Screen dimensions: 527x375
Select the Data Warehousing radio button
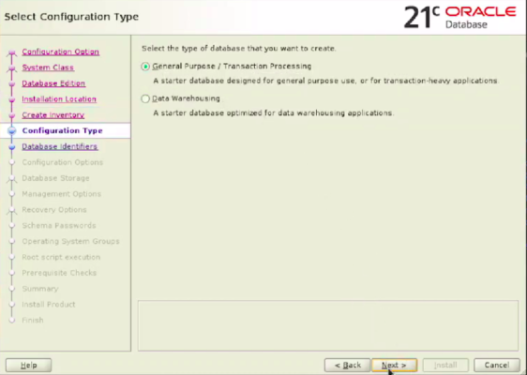click(145, 98)
